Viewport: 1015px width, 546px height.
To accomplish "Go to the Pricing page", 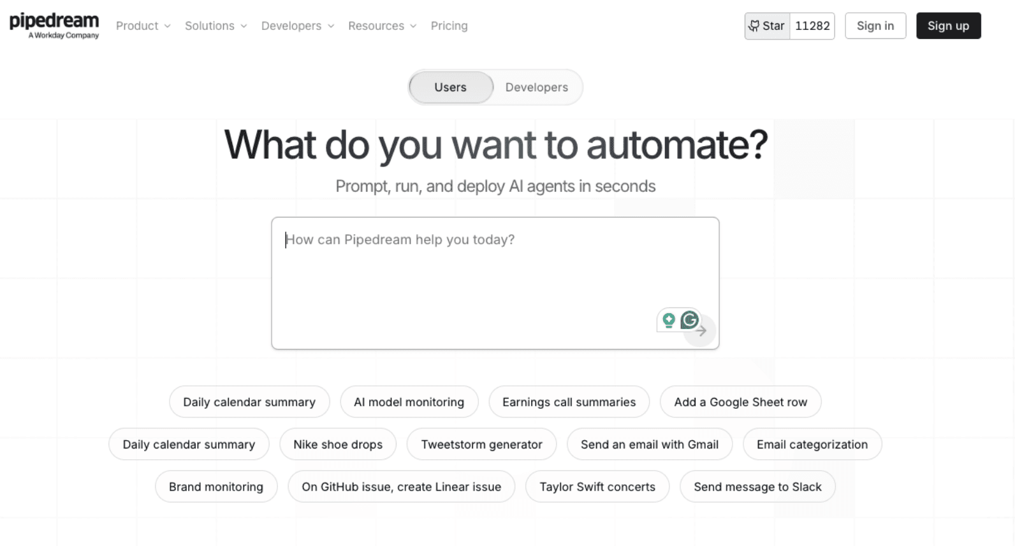I will click(449, 26).
